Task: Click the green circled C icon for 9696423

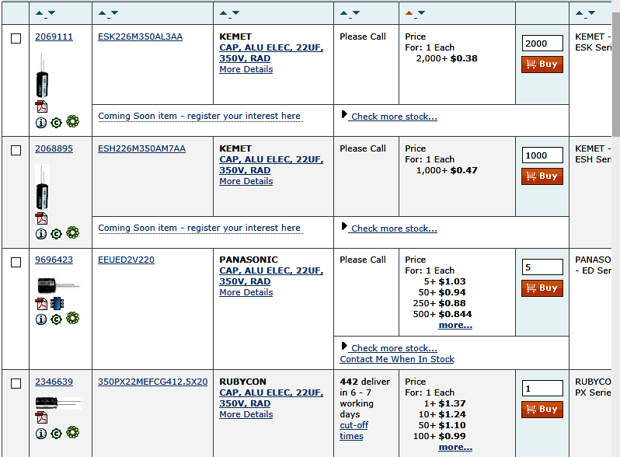Action: pos(57,319)
